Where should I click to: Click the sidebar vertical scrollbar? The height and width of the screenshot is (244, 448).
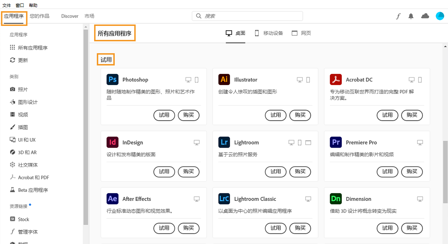tap(86, 127)
